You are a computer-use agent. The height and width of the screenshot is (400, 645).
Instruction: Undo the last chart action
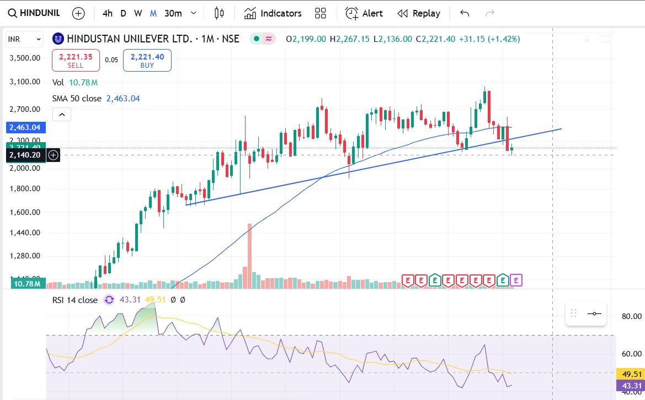pyautogui.click(x=465, y=13)
